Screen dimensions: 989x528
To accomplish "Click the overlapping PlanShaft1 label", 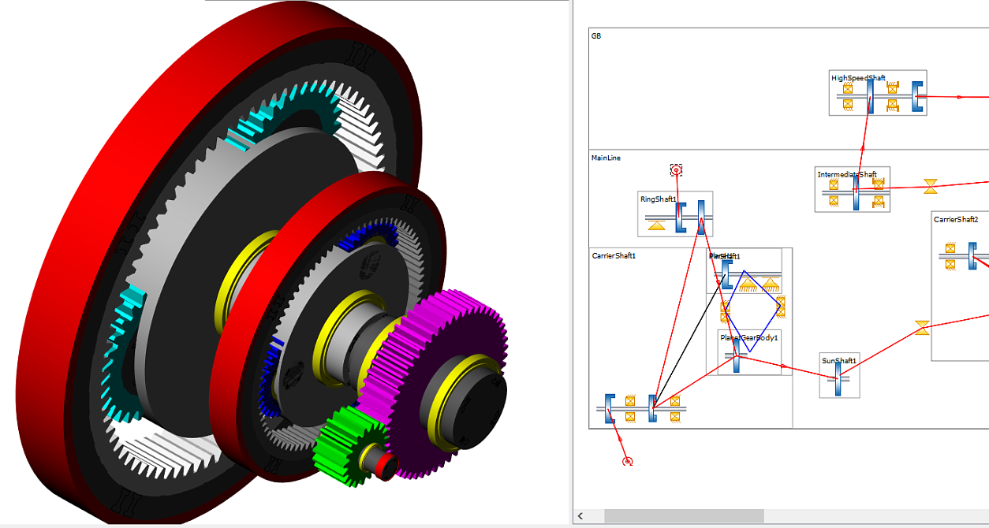I will click(725, 256).
